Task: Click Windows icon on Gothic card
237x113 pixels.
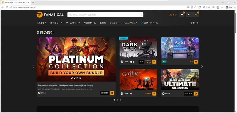Action: pyautogui.click(x=131, y=93)
